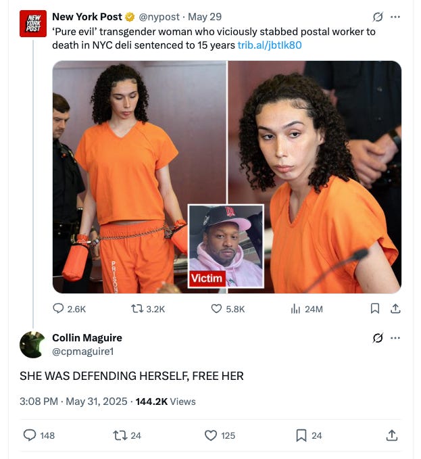
Task: View analytics showing 24M views
Action: 307,309
